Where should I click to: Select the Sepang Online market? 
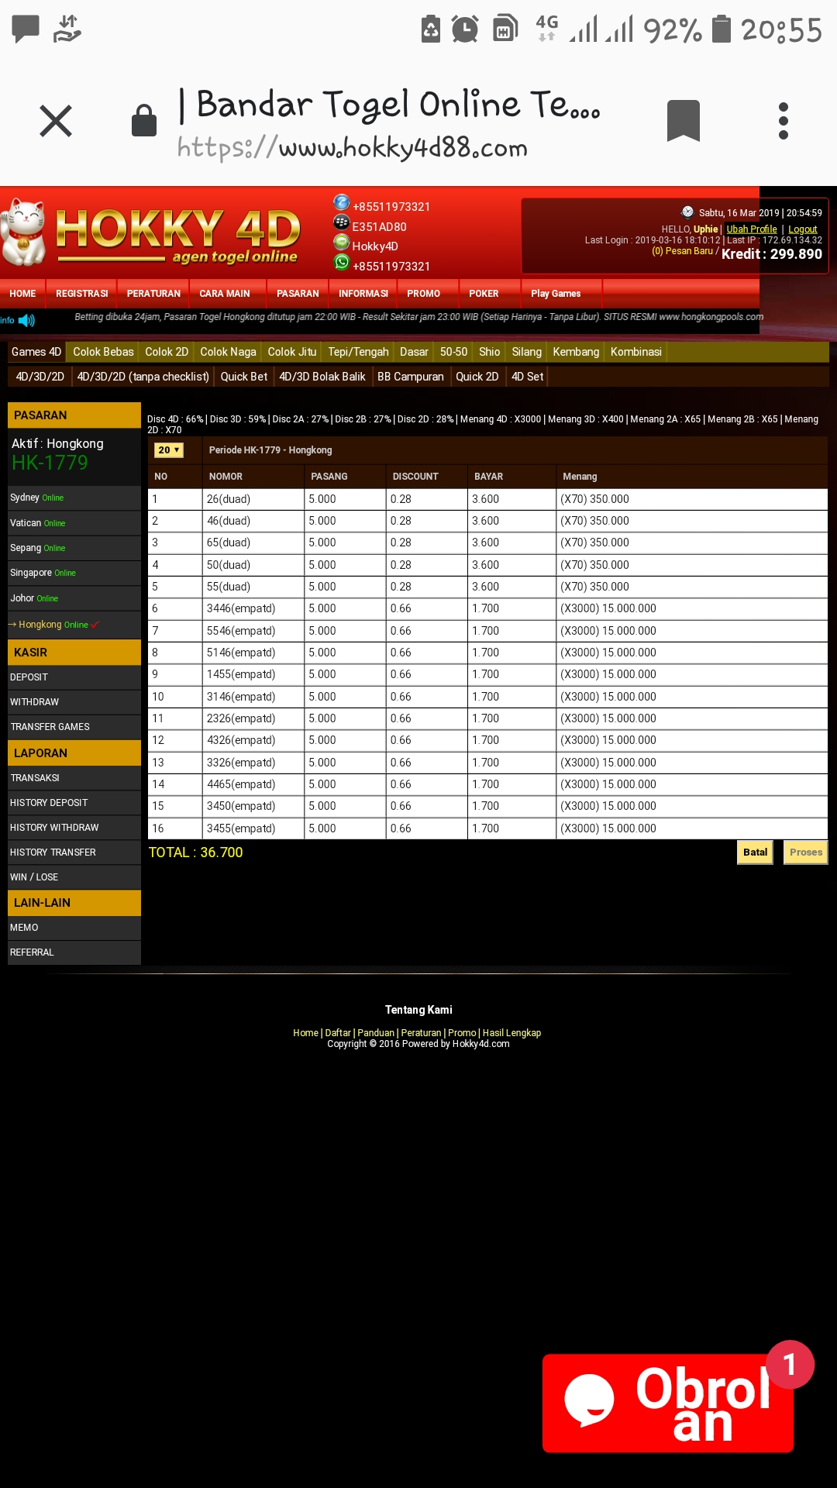click(x=74, y=548)
